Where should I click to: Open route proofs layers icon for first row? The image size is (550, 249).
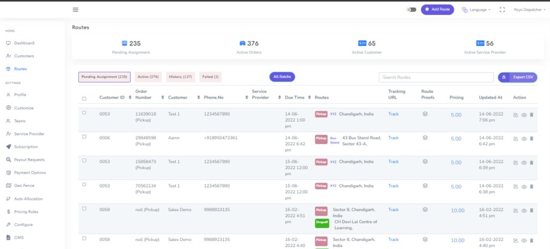pyautogui.click(x=424, y=114)
